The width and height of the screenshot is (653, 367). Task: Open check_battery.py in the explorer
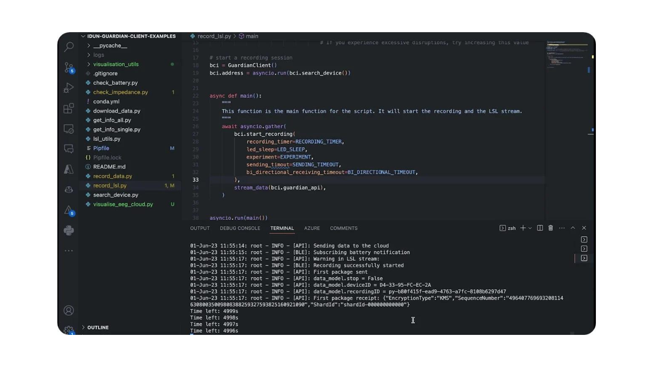(115, 83)
